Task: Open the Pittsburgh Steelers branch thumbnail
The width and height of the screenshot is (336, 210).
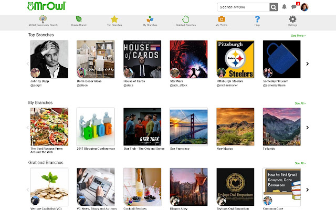Action: [x=235, y=59]
